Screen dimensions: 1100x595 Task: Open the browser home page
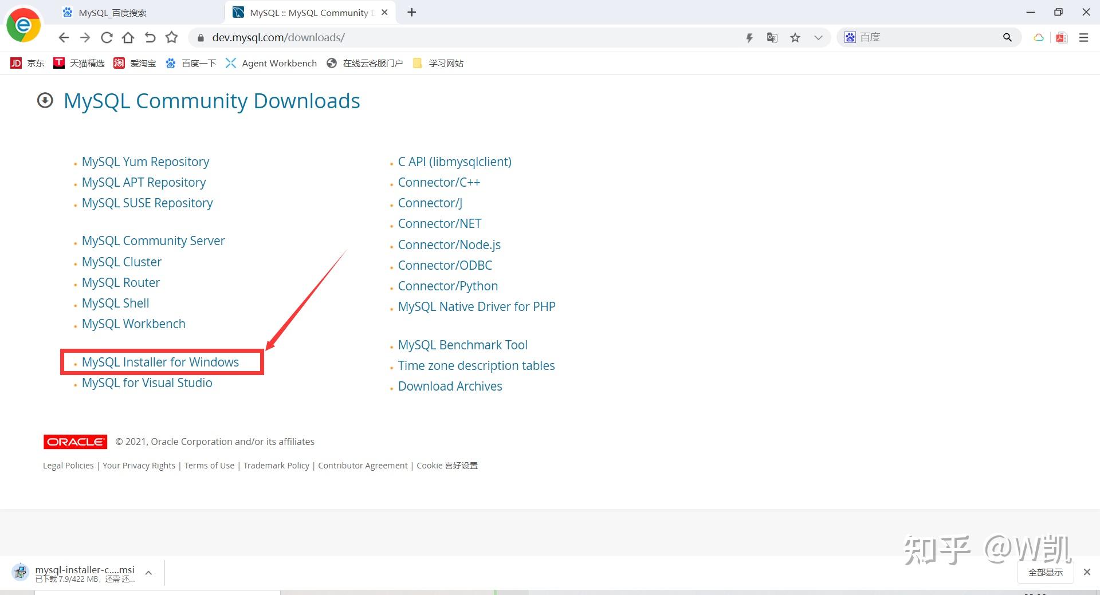click(x=128, y=38)
